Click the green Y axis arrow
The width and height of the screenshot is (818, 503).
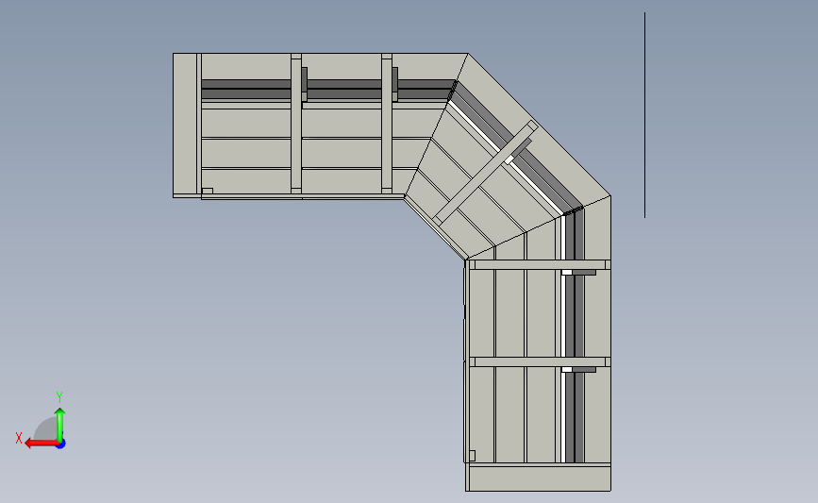pyautogui.click(x=60, y=425)
